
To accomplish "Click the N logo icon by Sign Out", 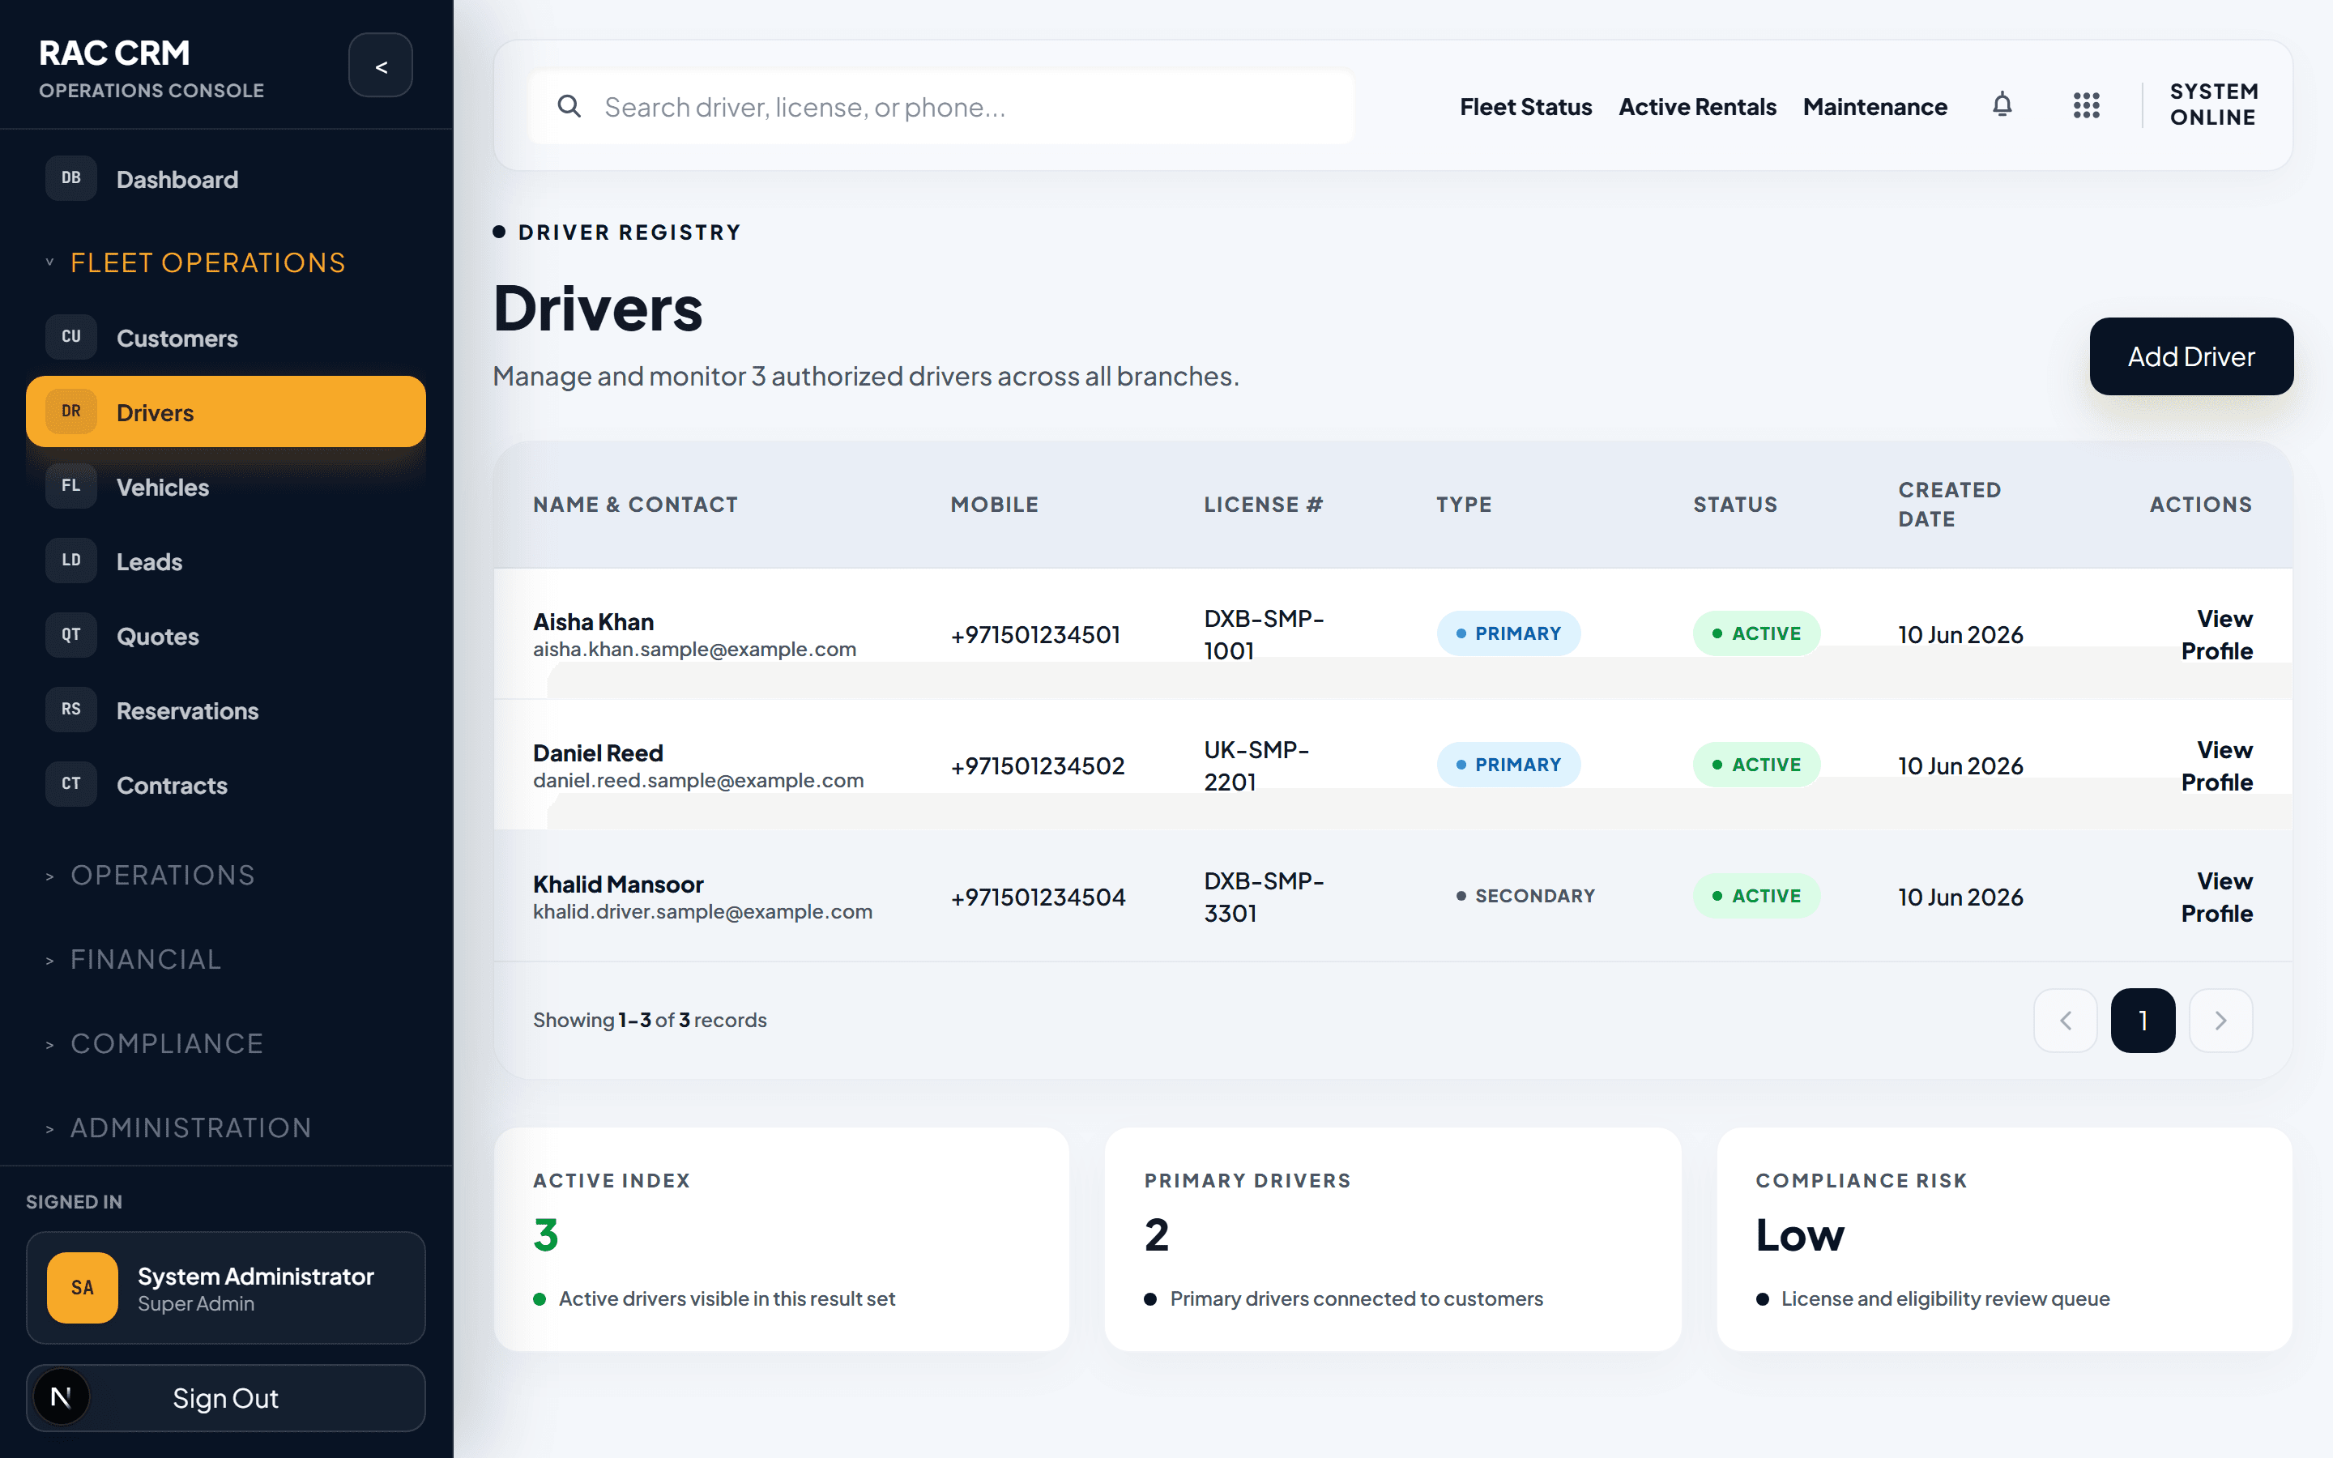I will pyautogui.click(x=61, y=1397).
